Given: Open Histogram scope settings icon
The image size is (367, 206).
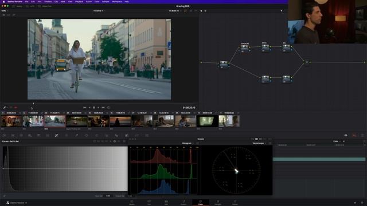Looking at the screenshot, I should (197, 143).
